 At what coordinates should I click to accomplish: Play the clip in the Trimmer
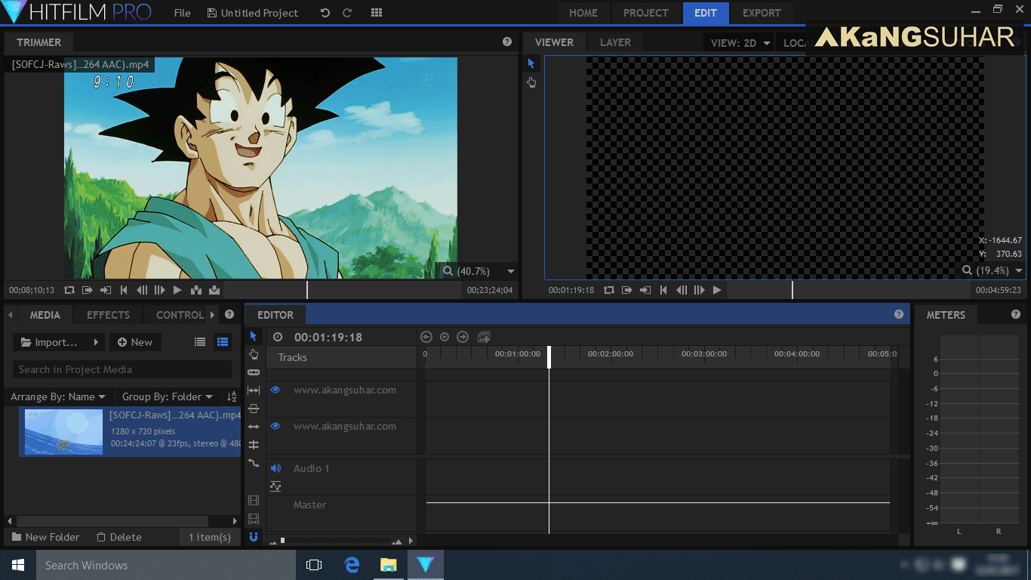click(x=177, y=290)
